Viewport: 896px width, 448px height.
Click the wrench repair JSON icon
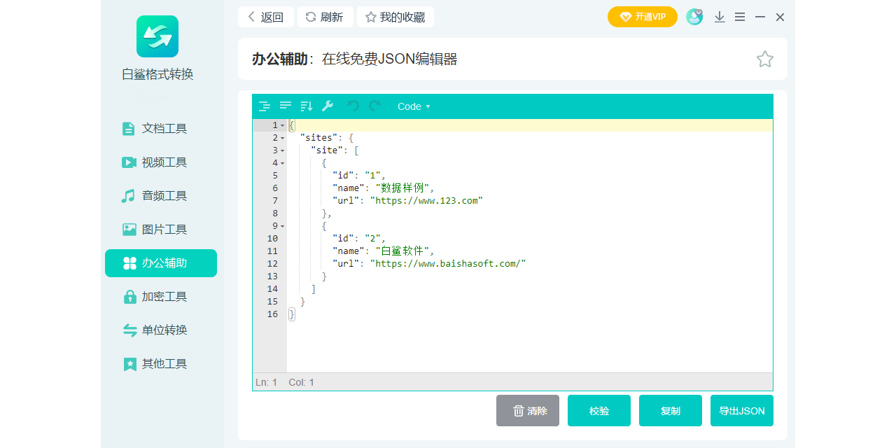327,106
